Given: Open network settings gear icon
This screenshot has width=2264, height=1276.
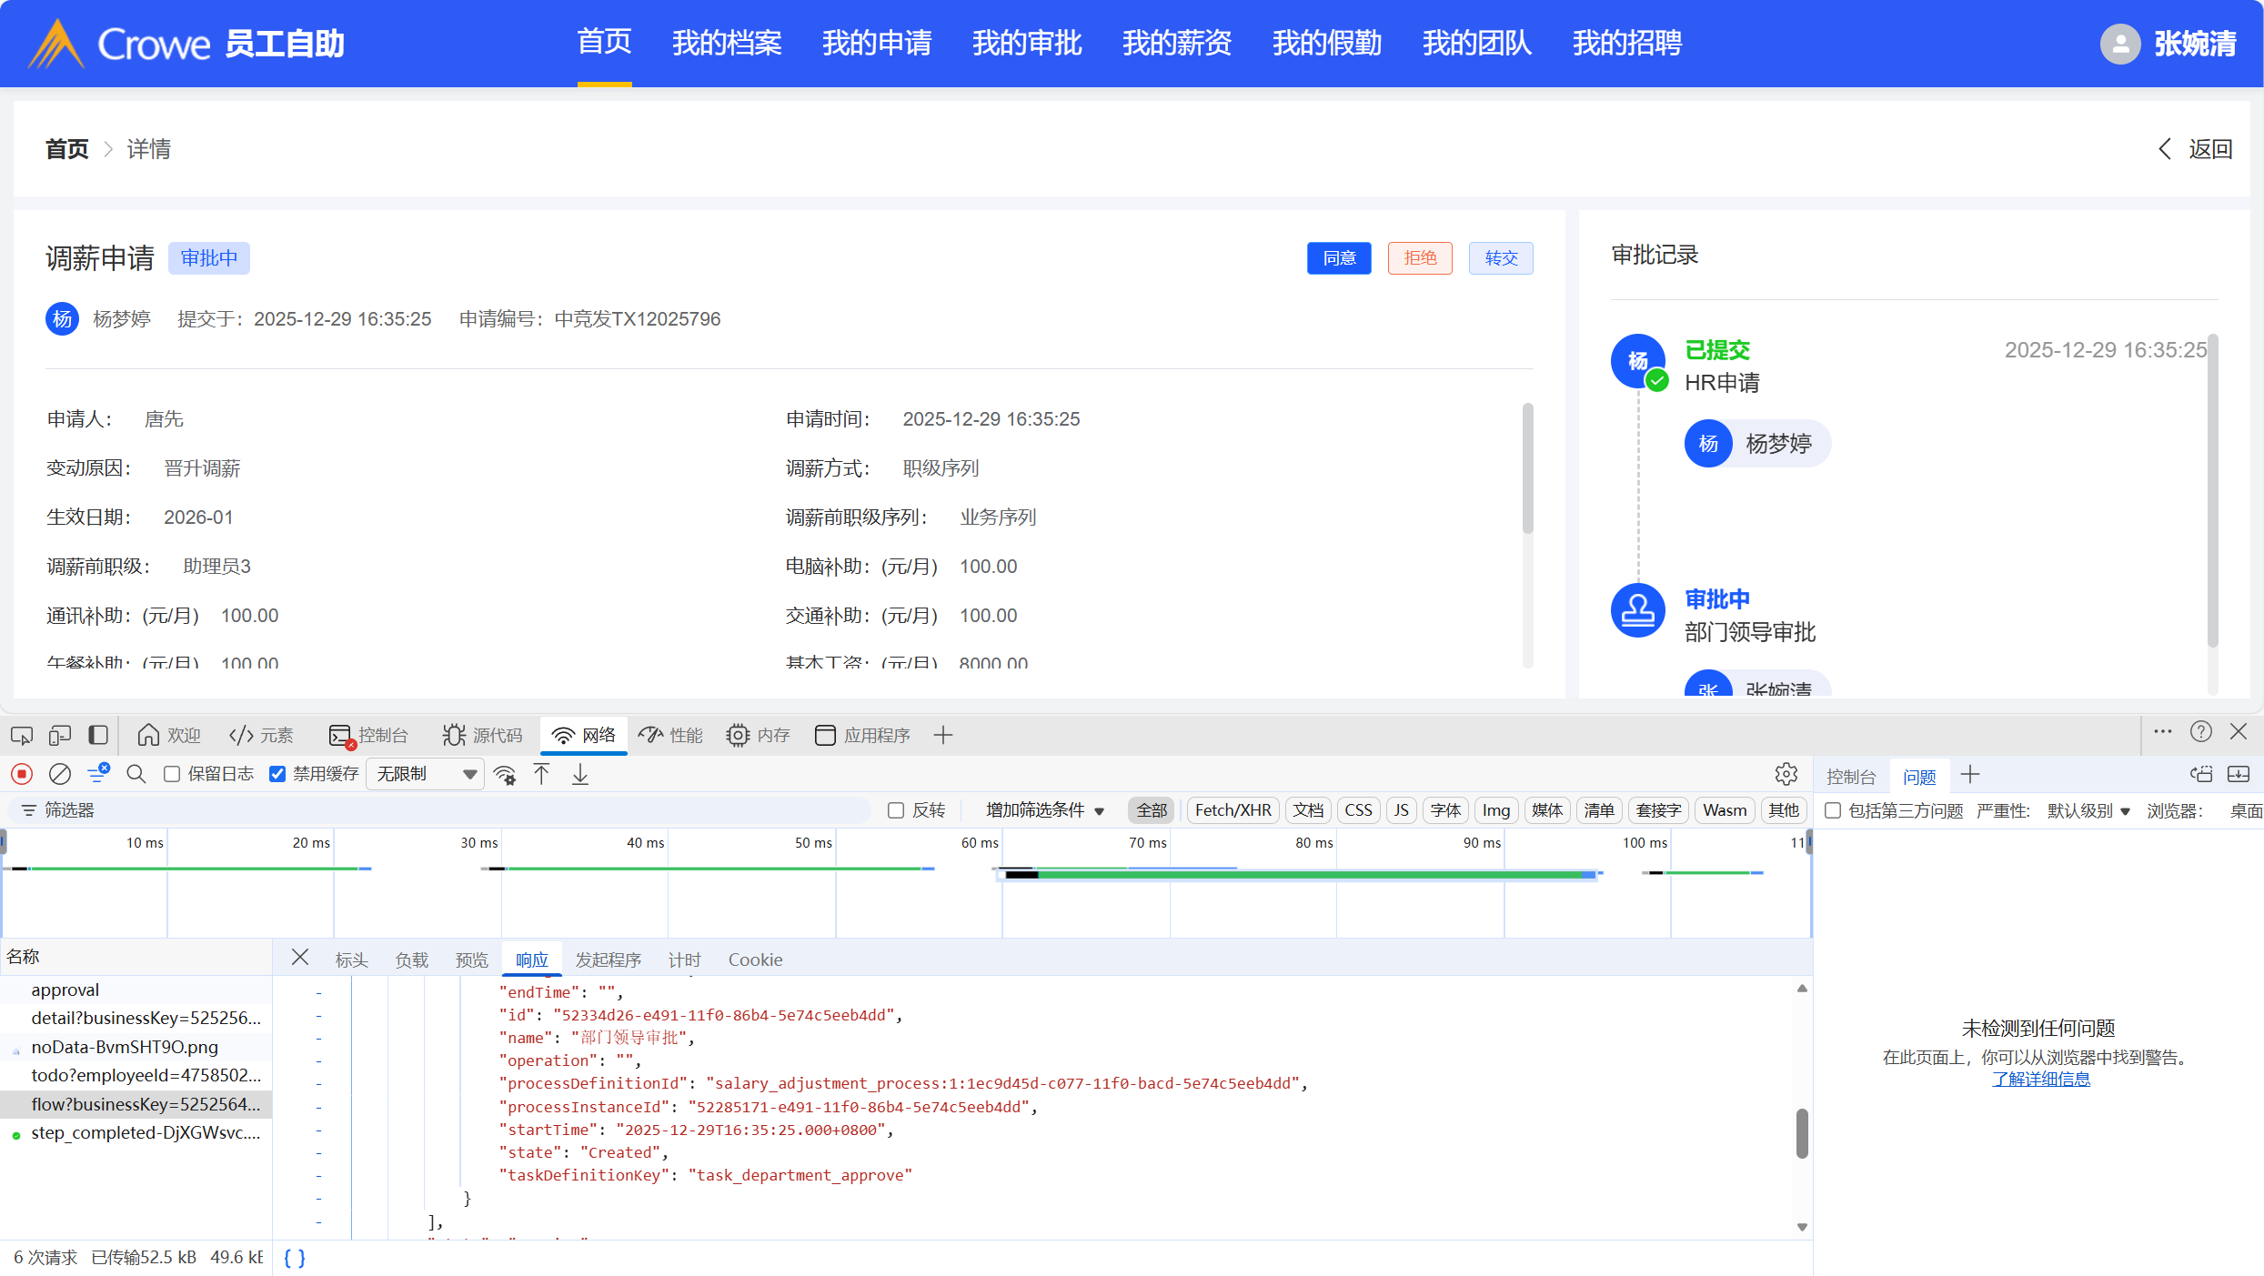Looking at the screenshot, I should click(1786, 774).
